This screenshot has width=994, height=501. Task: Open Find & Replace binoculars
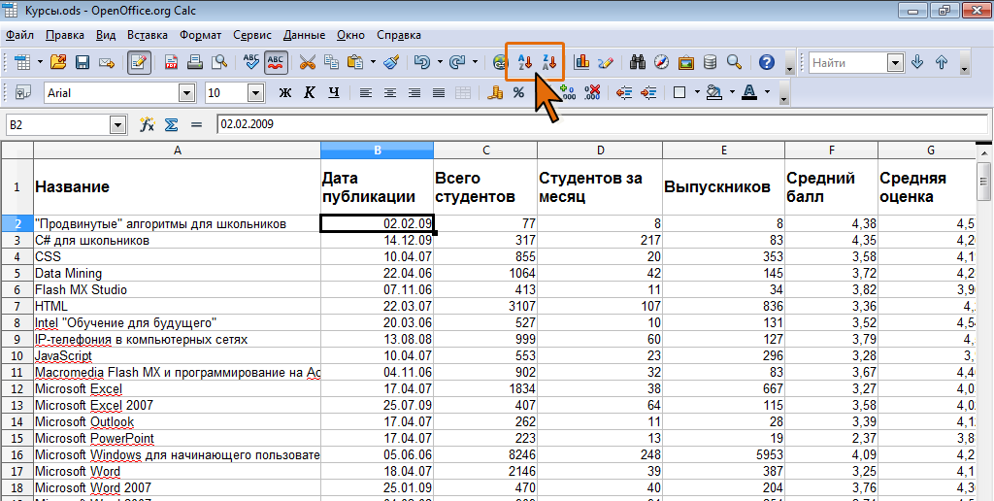click(638, 62)
